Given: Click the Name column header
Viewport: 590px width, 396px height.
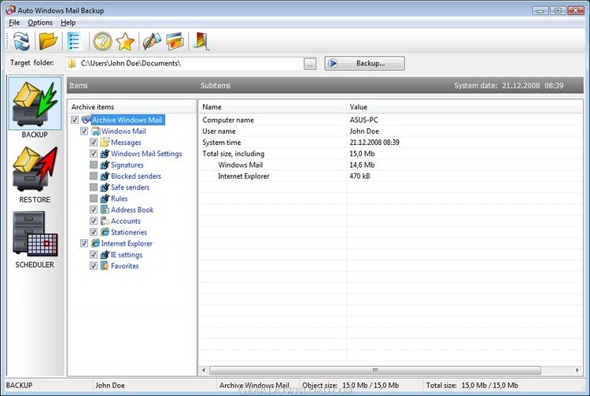Looking at the screenshot, I should tap(271, 107).
